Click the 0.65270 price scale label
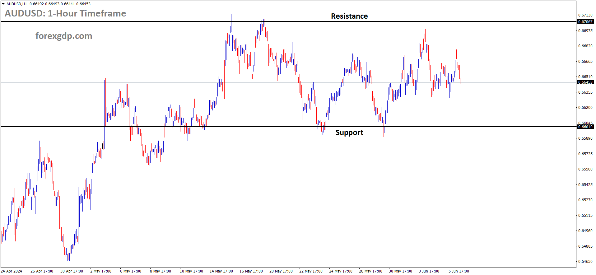Image resolution: width=596 pixels, height=275 pixels. point(585,200)
